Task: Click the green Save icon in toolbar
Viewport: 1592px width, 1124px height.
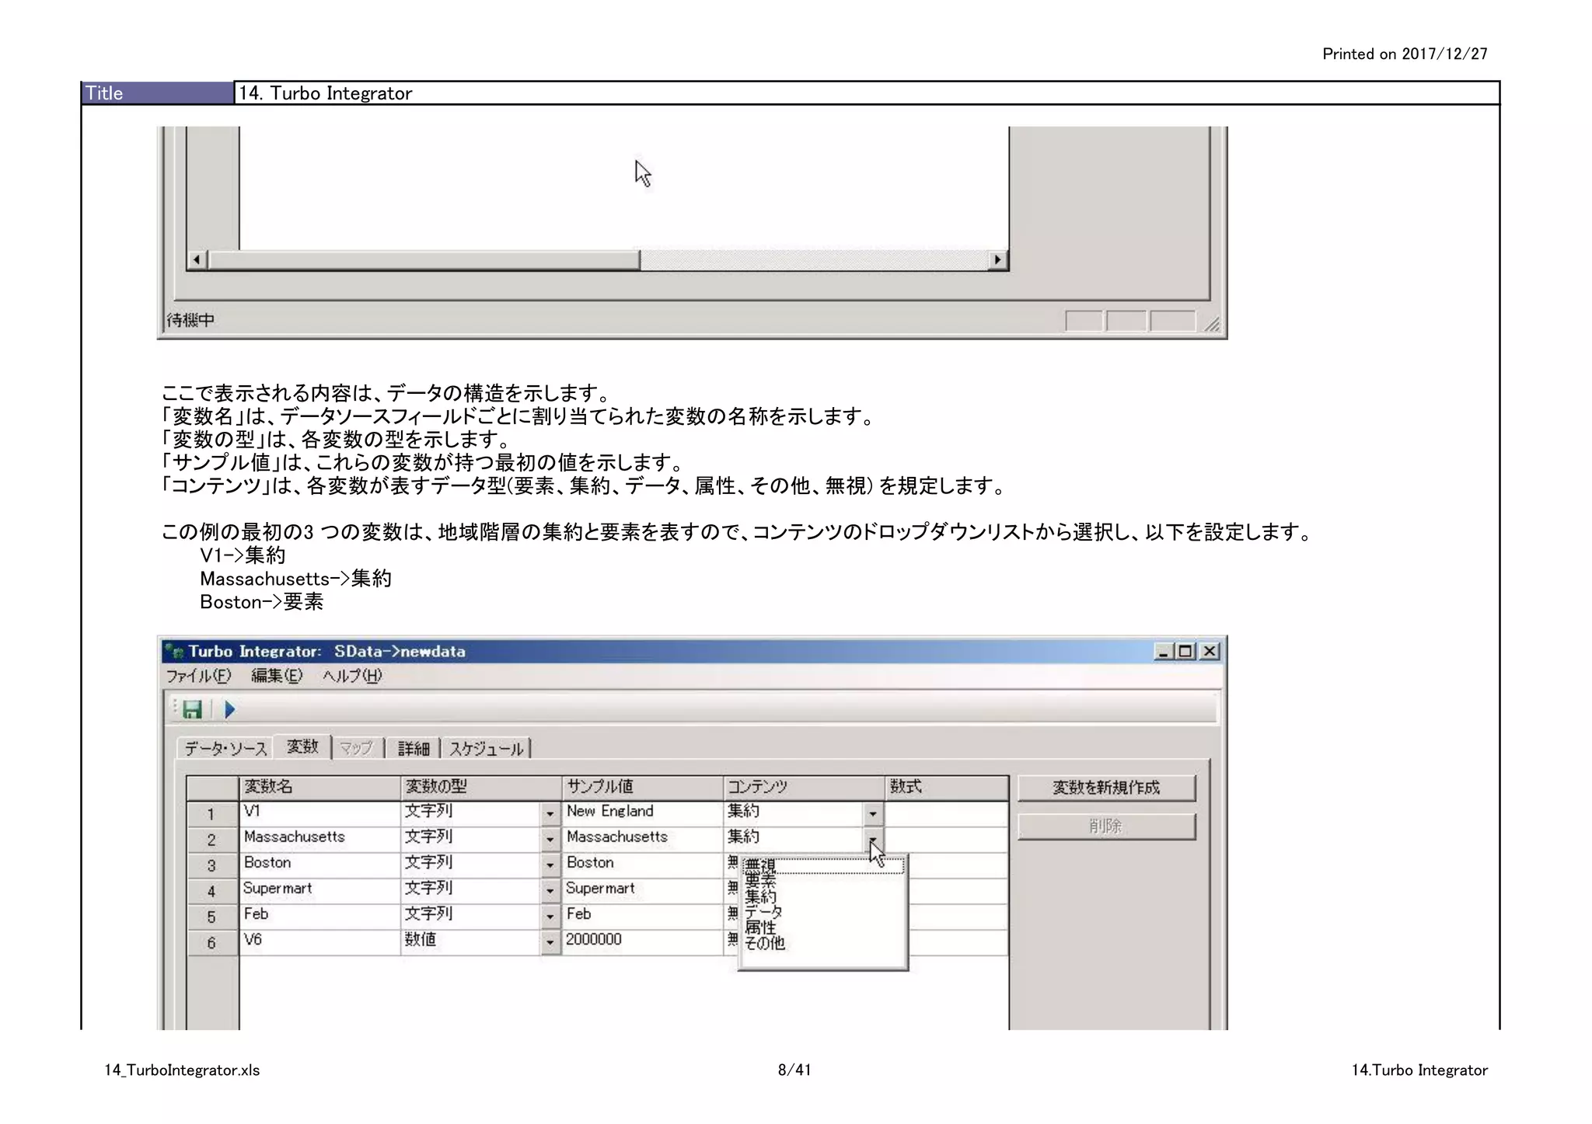Action: click(x=192, y=709)
